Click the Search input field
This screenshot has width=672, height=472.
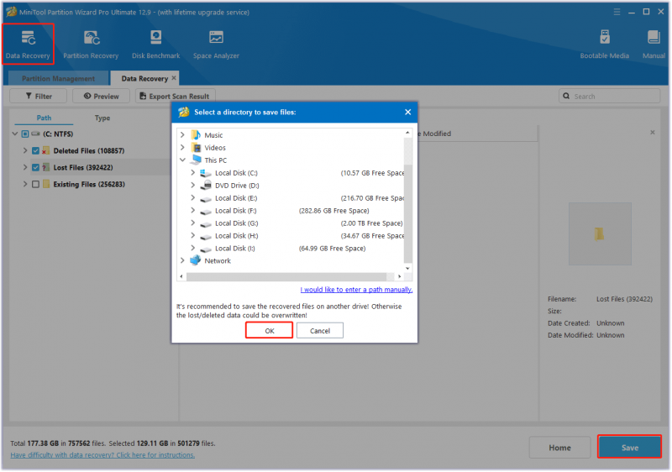[x=610, y=96]
